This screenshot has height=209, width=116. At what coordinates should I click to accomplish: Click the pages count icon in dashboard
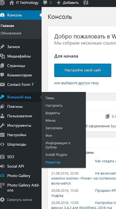pyautogui.click(x=107, y=116)
